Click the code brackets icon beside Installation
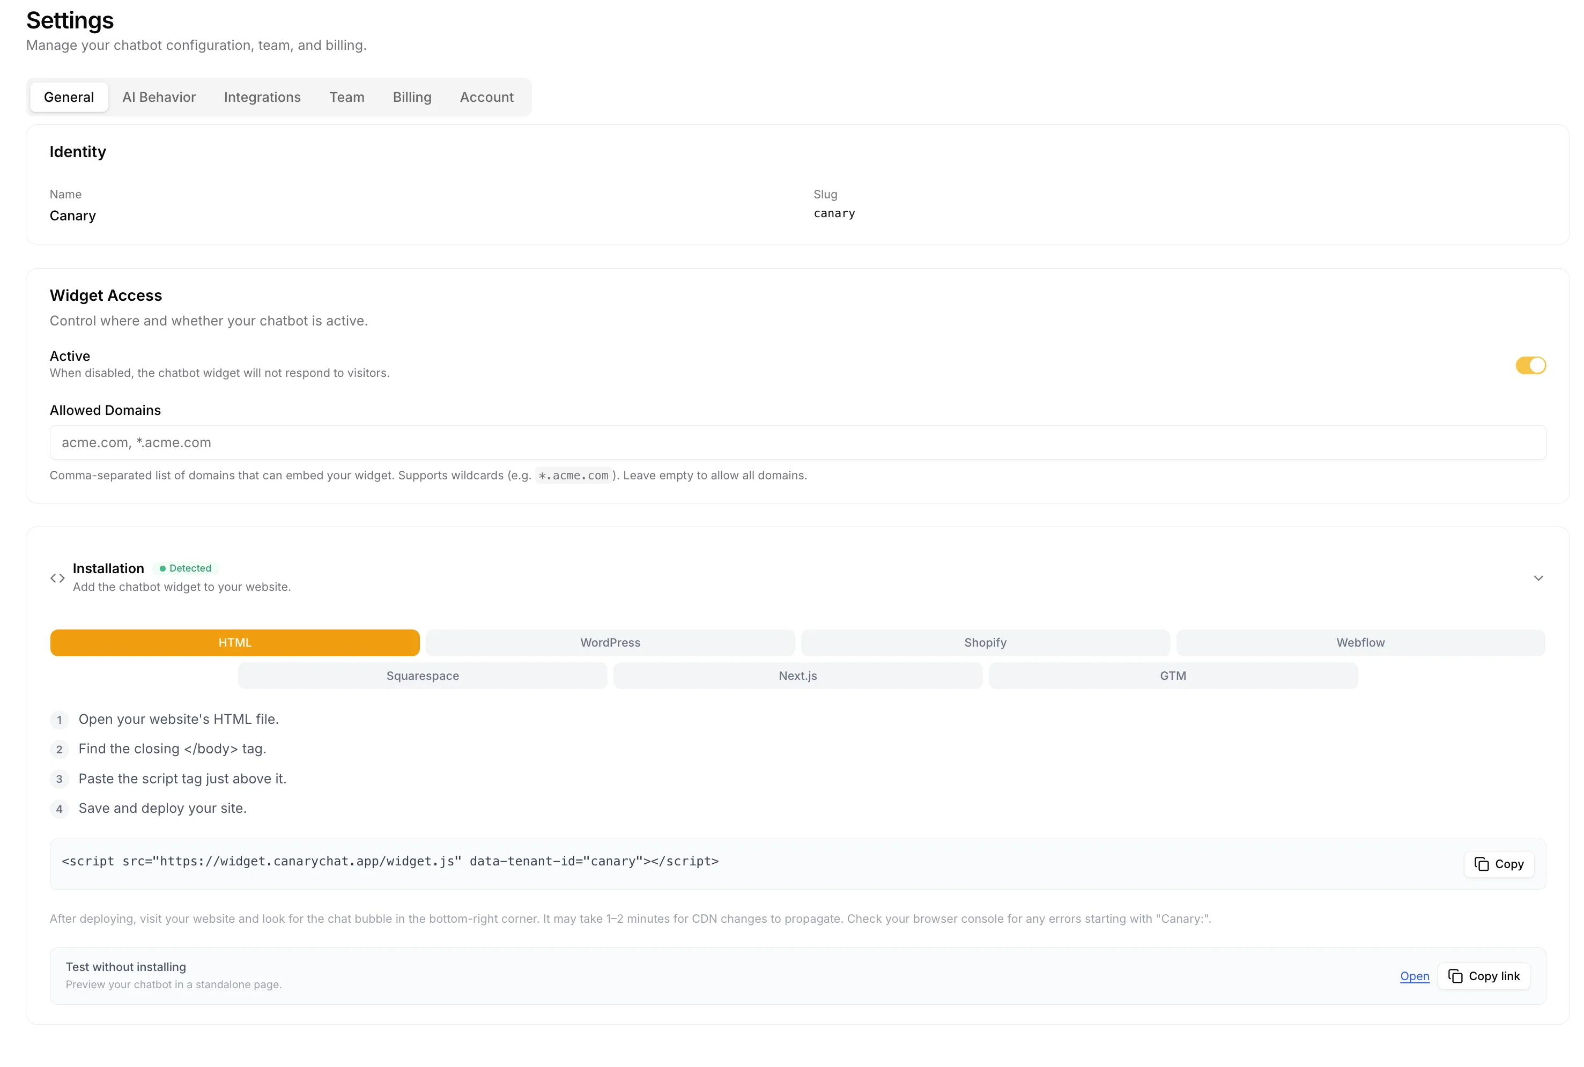 coord(57,577)
